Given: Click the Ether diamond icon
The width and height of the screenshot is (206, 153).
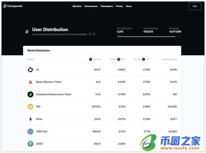Looking at the screenshot, I should [x=30, y=119].
